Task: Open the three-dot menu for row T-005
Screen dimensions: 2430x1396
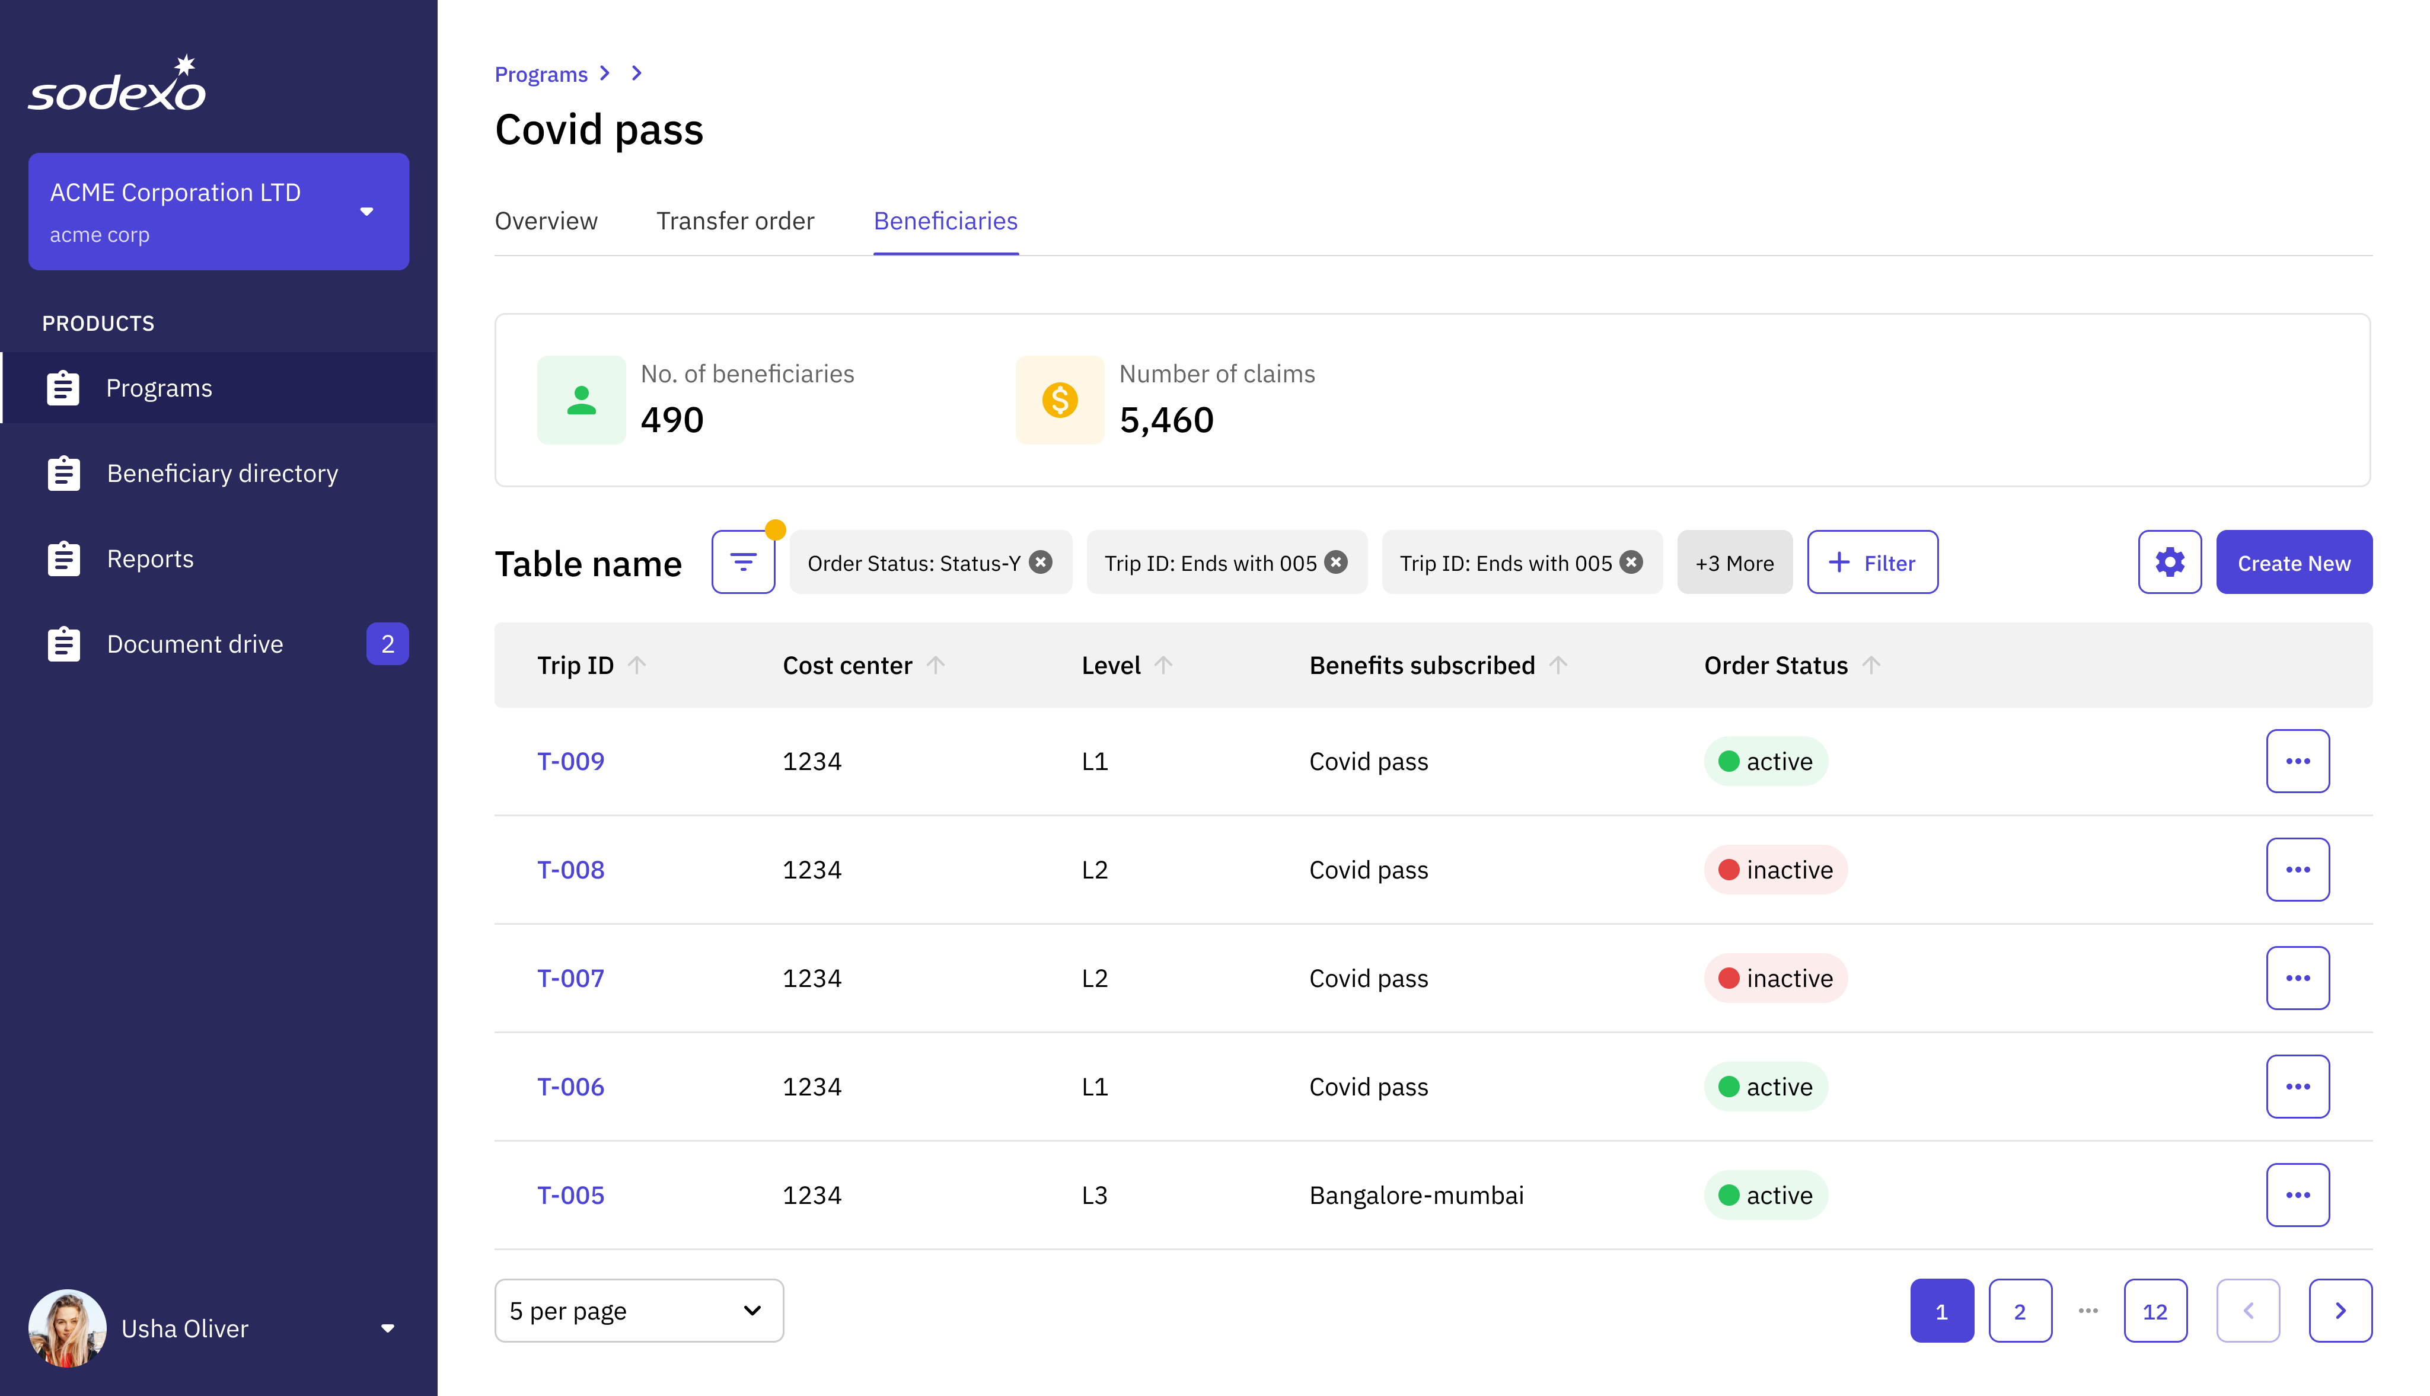Action: [x=2297, y=1194]
